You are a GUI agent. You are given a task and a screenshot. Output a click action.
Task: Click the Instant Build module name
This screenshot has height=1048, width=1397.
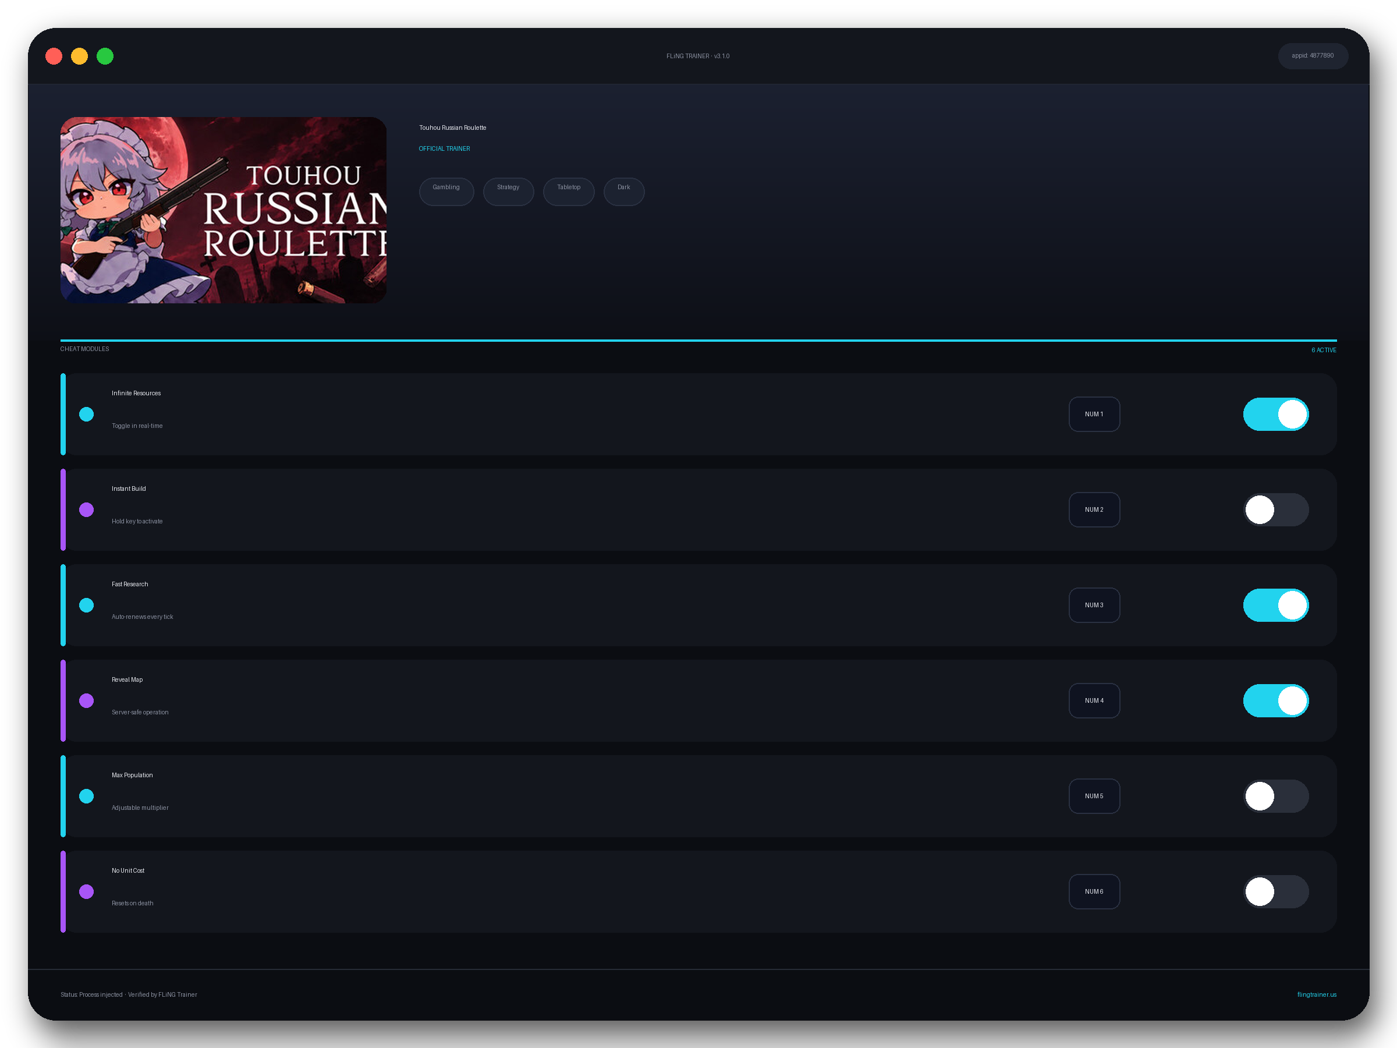click(x=128, y=488)
